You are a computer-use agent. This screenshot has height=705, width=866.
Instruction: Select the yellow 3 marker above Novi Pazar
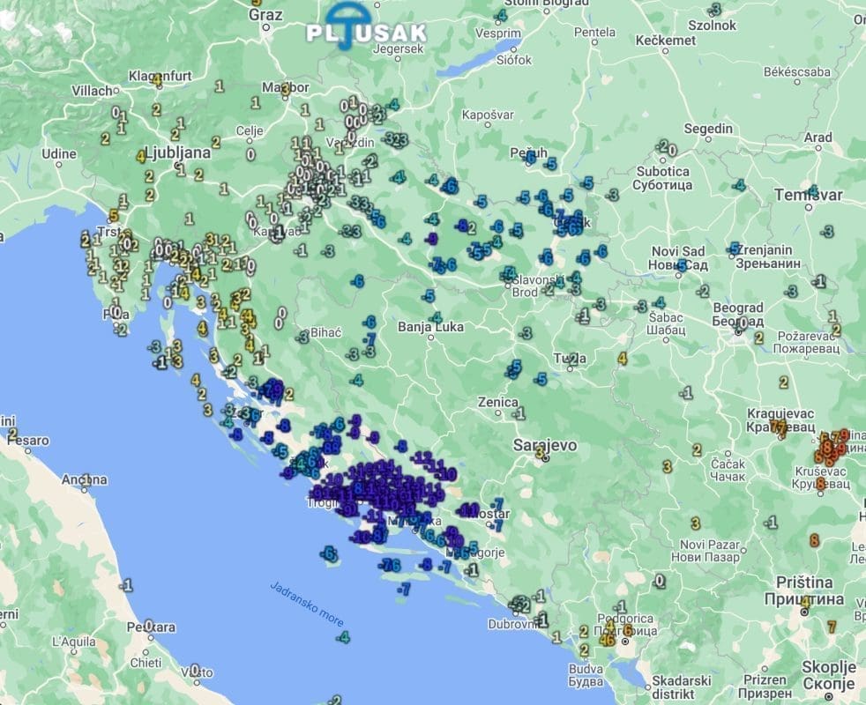[x=695, y=524]
